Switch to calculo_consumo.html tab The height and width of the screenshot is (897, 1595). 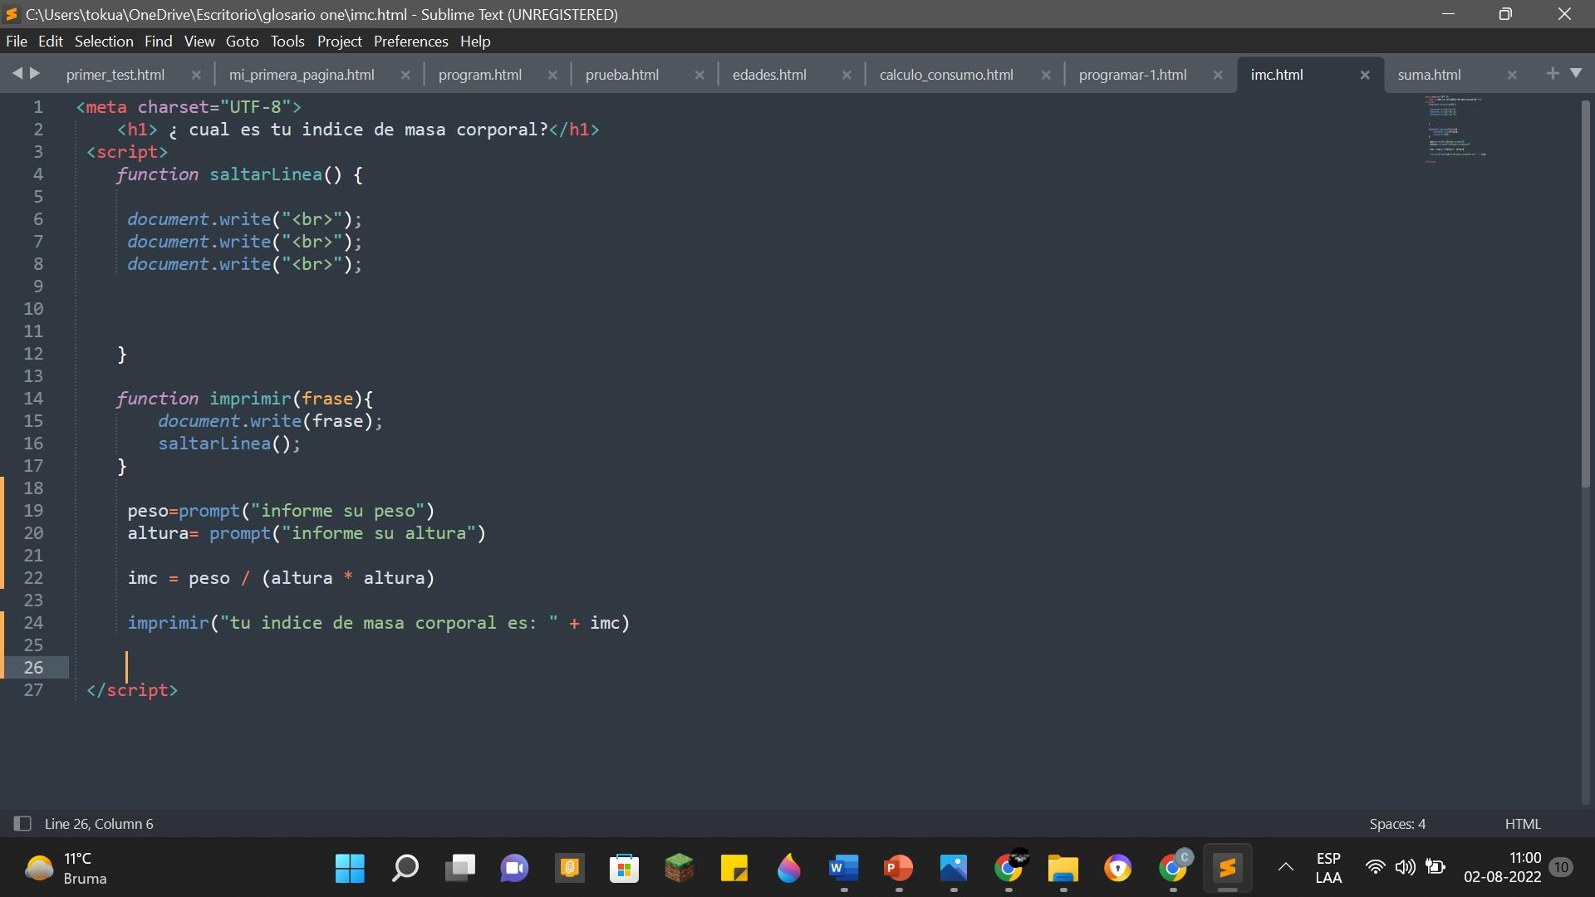click(x=945, y=75)
